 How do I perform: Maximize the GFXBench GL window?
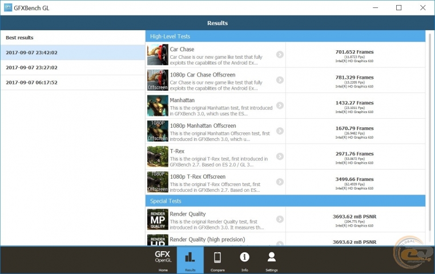pos(398,8)
